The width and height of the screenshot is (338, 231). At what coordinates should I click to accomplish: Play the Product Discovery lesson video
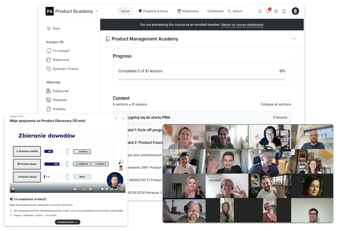[x=13, y=189]
